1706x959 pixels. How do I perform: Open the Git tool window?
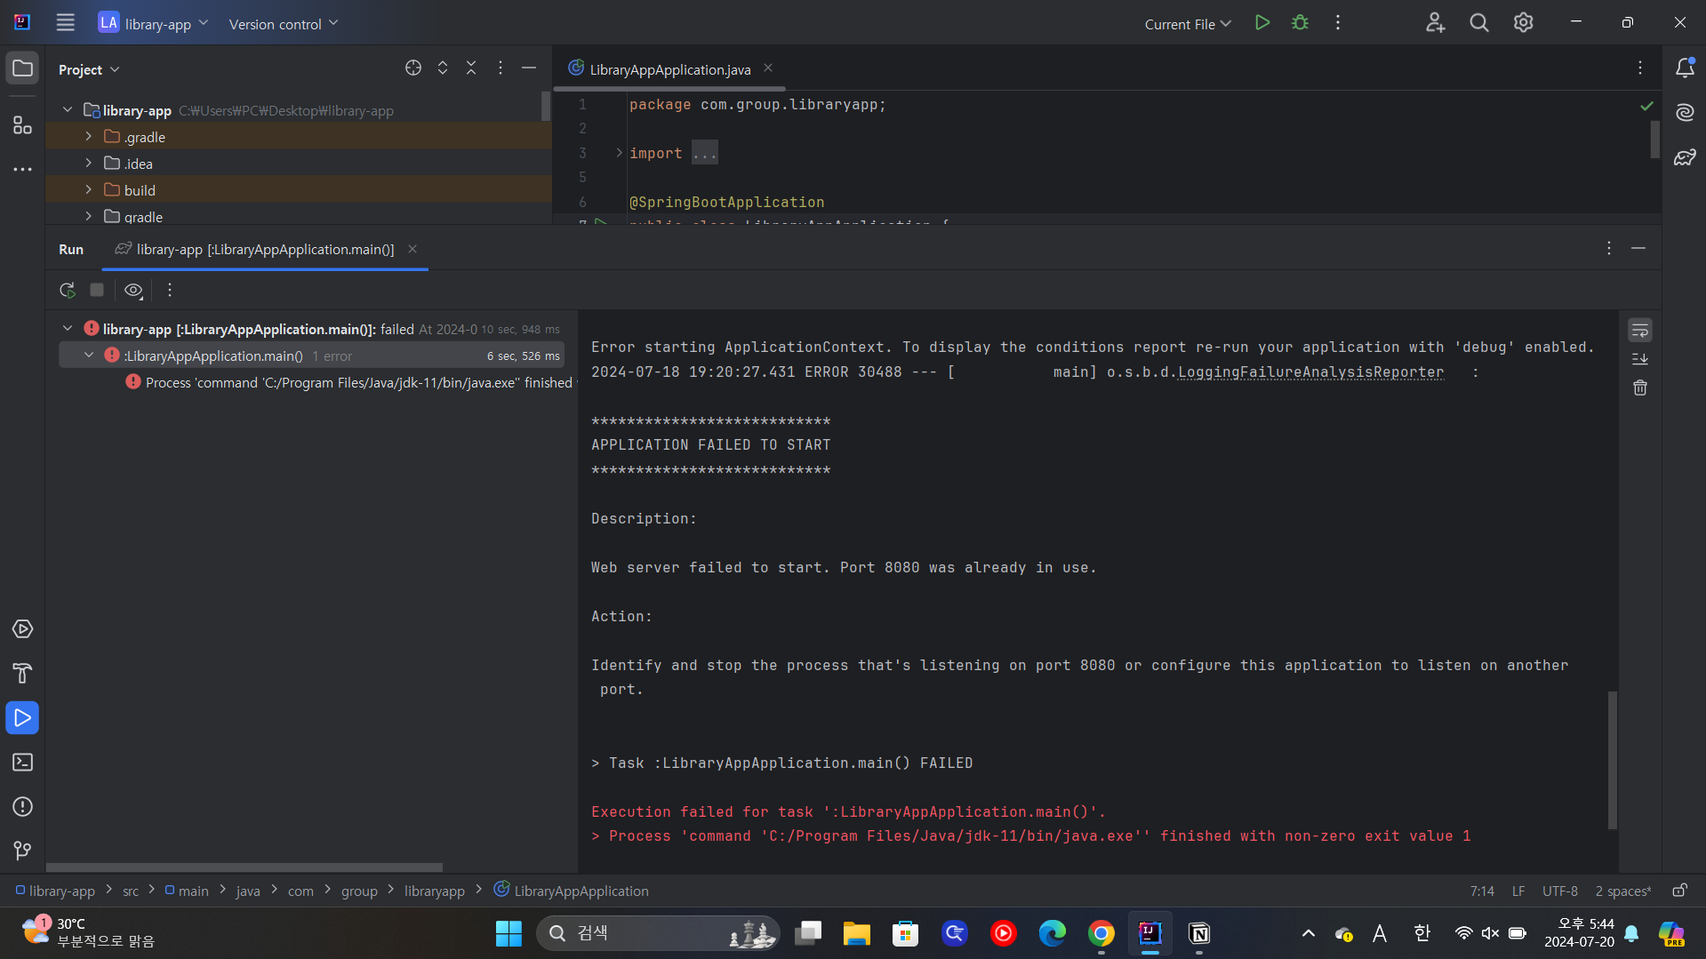coord(22,851)
